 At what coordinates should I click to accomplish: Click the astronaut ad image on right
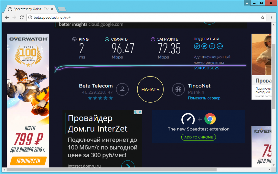point(261,55)
